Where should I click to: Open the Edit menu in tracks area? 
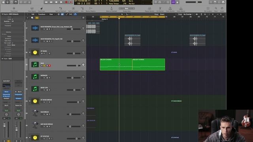(33, 14)
